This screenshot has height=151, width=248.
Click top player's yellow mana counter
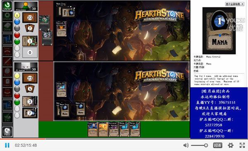point(17,15)
